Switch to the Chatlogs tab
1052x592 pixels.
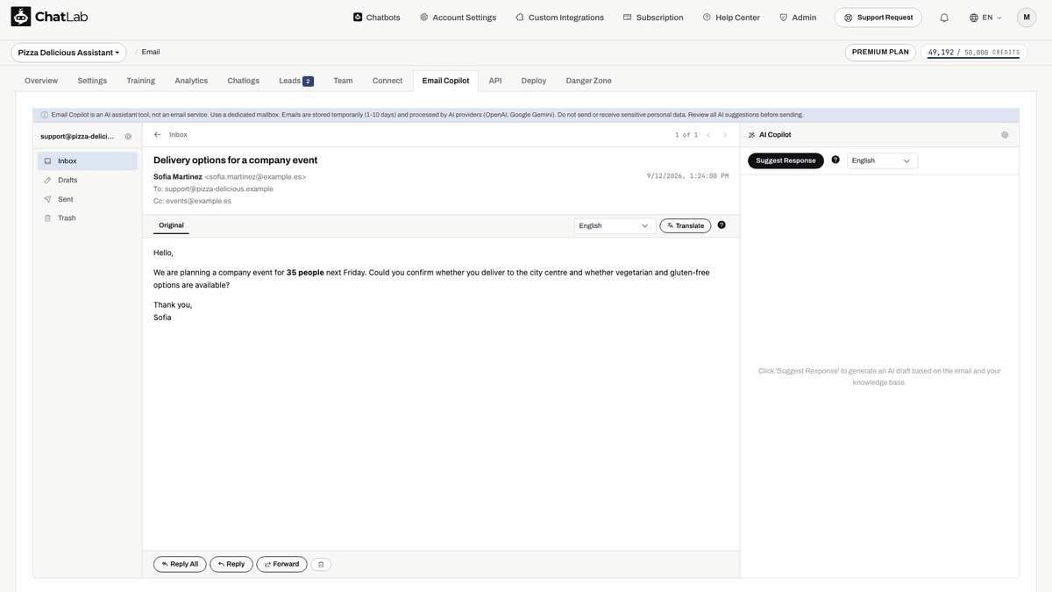[x=244, y=81]
